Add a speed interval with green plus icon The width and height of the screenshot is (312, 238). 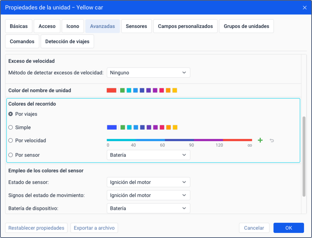[x=260, y=140]
